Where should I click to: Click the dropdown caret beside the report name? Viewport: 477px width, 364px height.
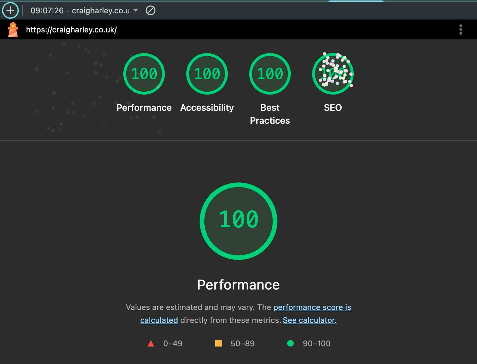tap(136, 10)
